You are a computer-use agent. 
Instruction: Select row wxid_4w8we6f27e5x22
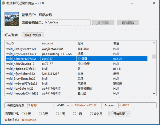coord(77,84)
